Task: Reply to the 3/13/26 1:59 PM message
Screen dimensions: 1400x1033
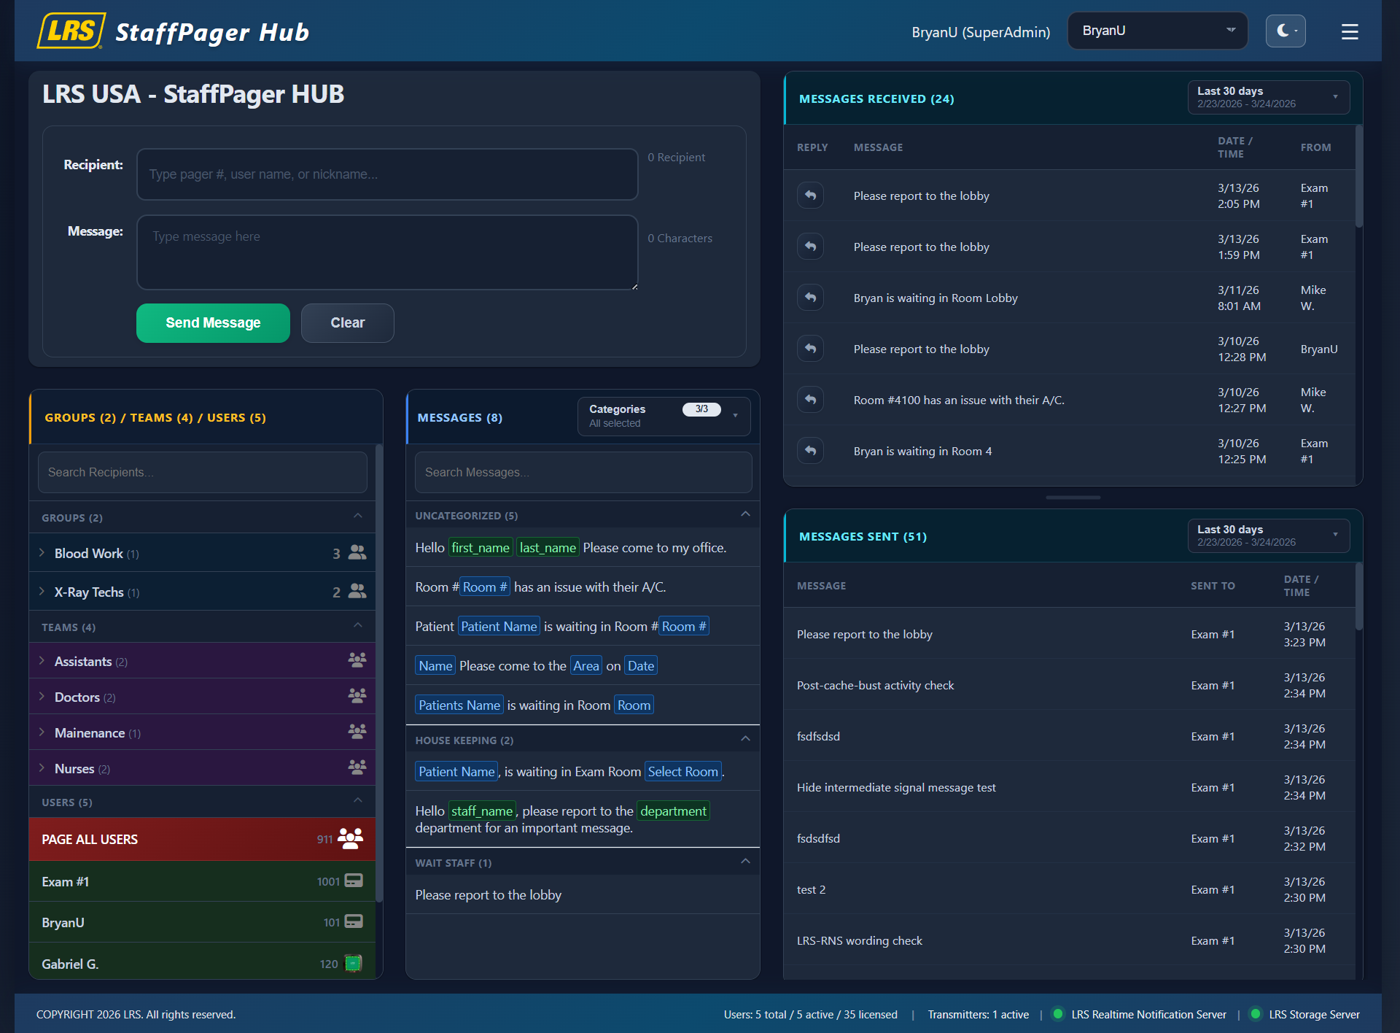Action: click(x=810, y=246)
